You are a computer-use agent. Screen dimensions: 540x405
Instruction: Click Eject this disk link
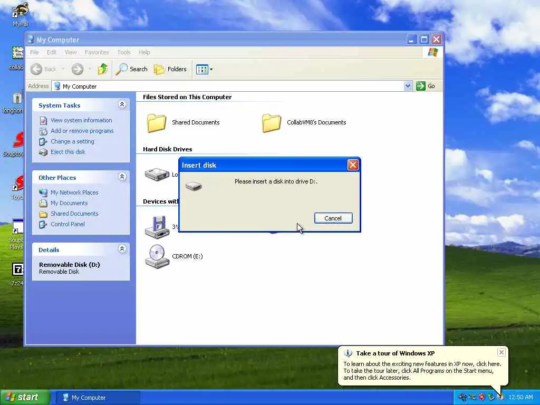(68, 152)
